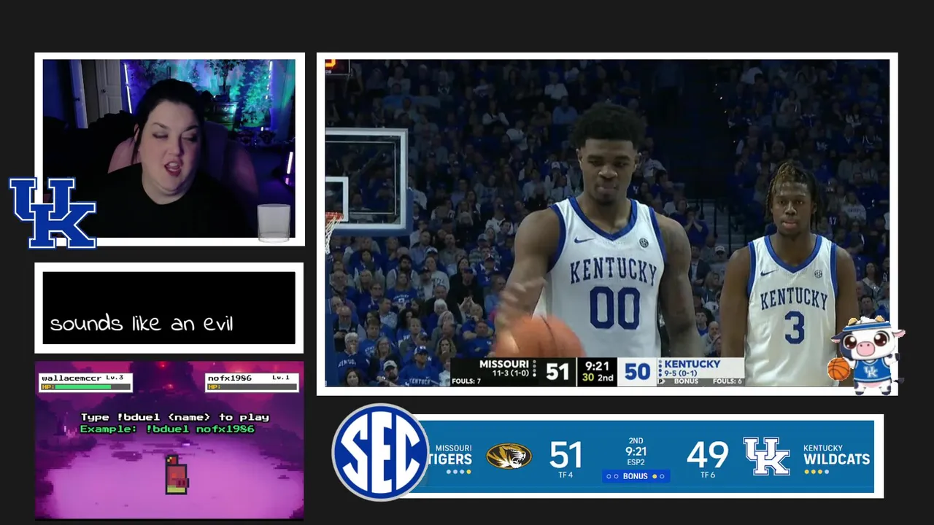Click the BONUS indicator in the blue scoreboard
Viewport: 934px width, 525px height.
(x=636, y=476)
